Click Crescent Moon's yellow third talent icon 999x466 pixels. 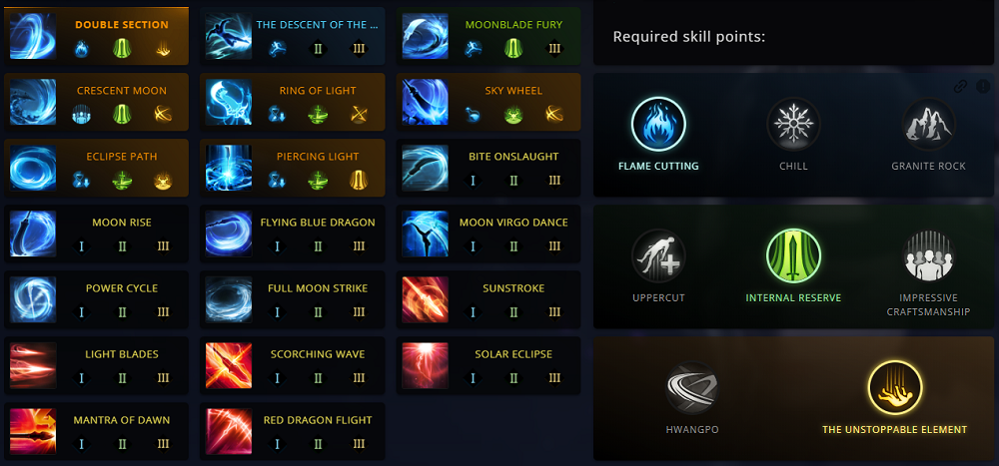coord(162,114)
